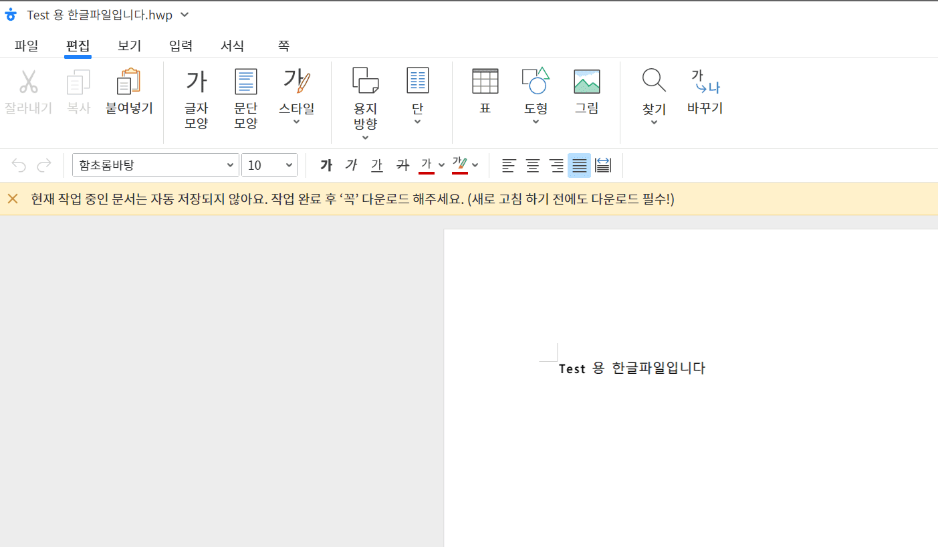Toggle bold text formatting

pyautogui.click(x=326, y=165)
